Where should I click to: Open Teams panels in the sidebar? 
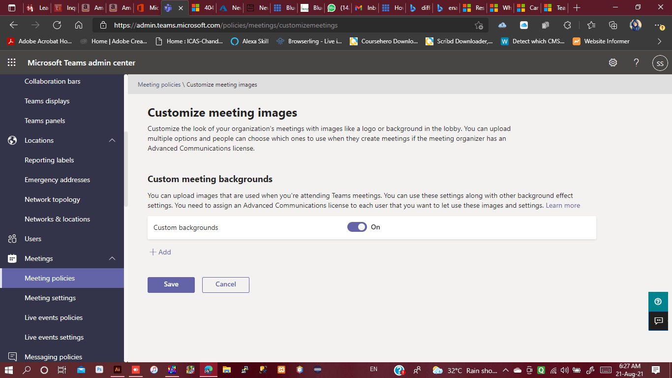(x=45, y=121)
